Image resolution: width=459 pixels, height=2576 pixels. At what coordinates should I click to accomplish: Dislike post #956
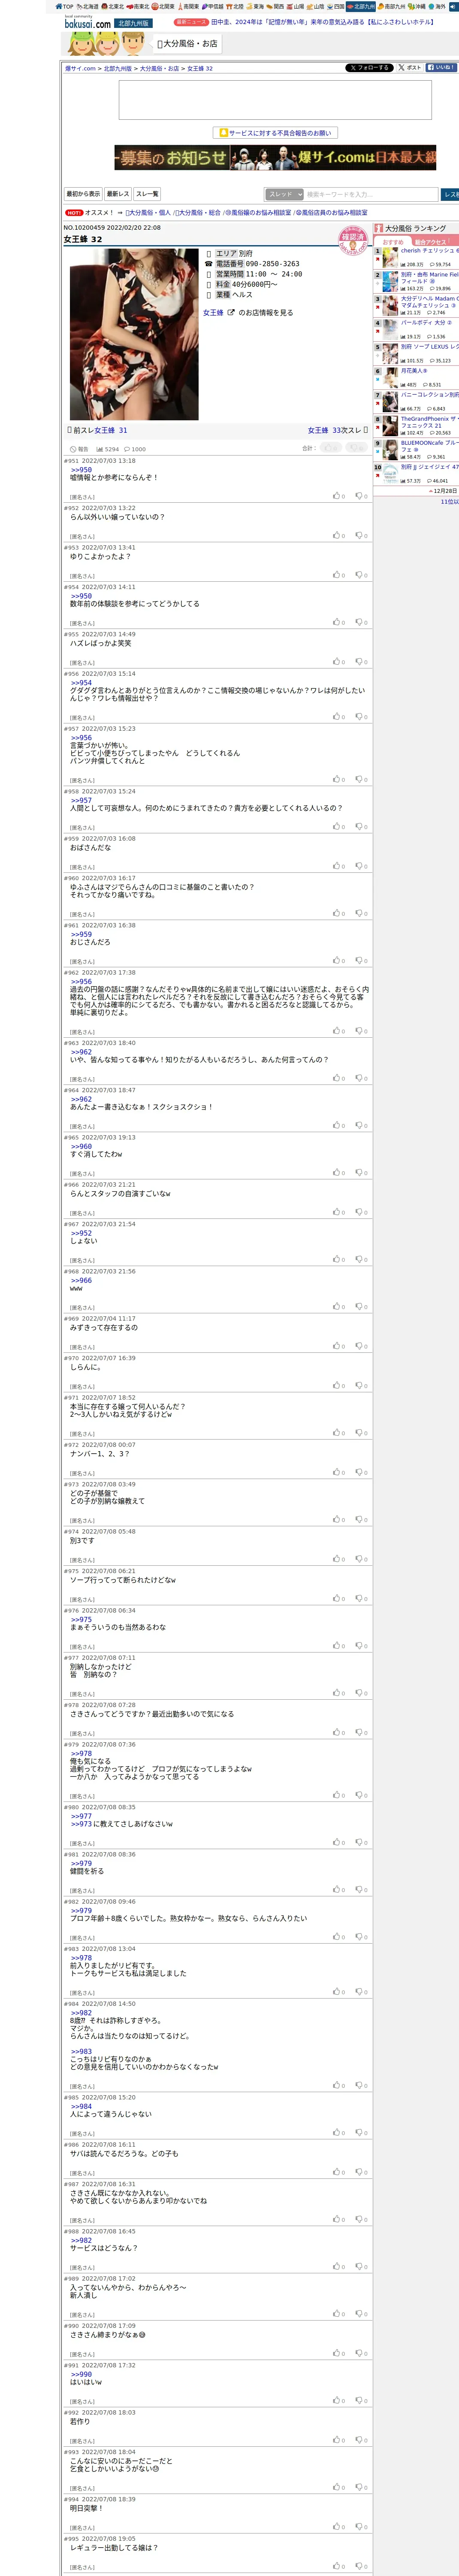coord(362,717)
